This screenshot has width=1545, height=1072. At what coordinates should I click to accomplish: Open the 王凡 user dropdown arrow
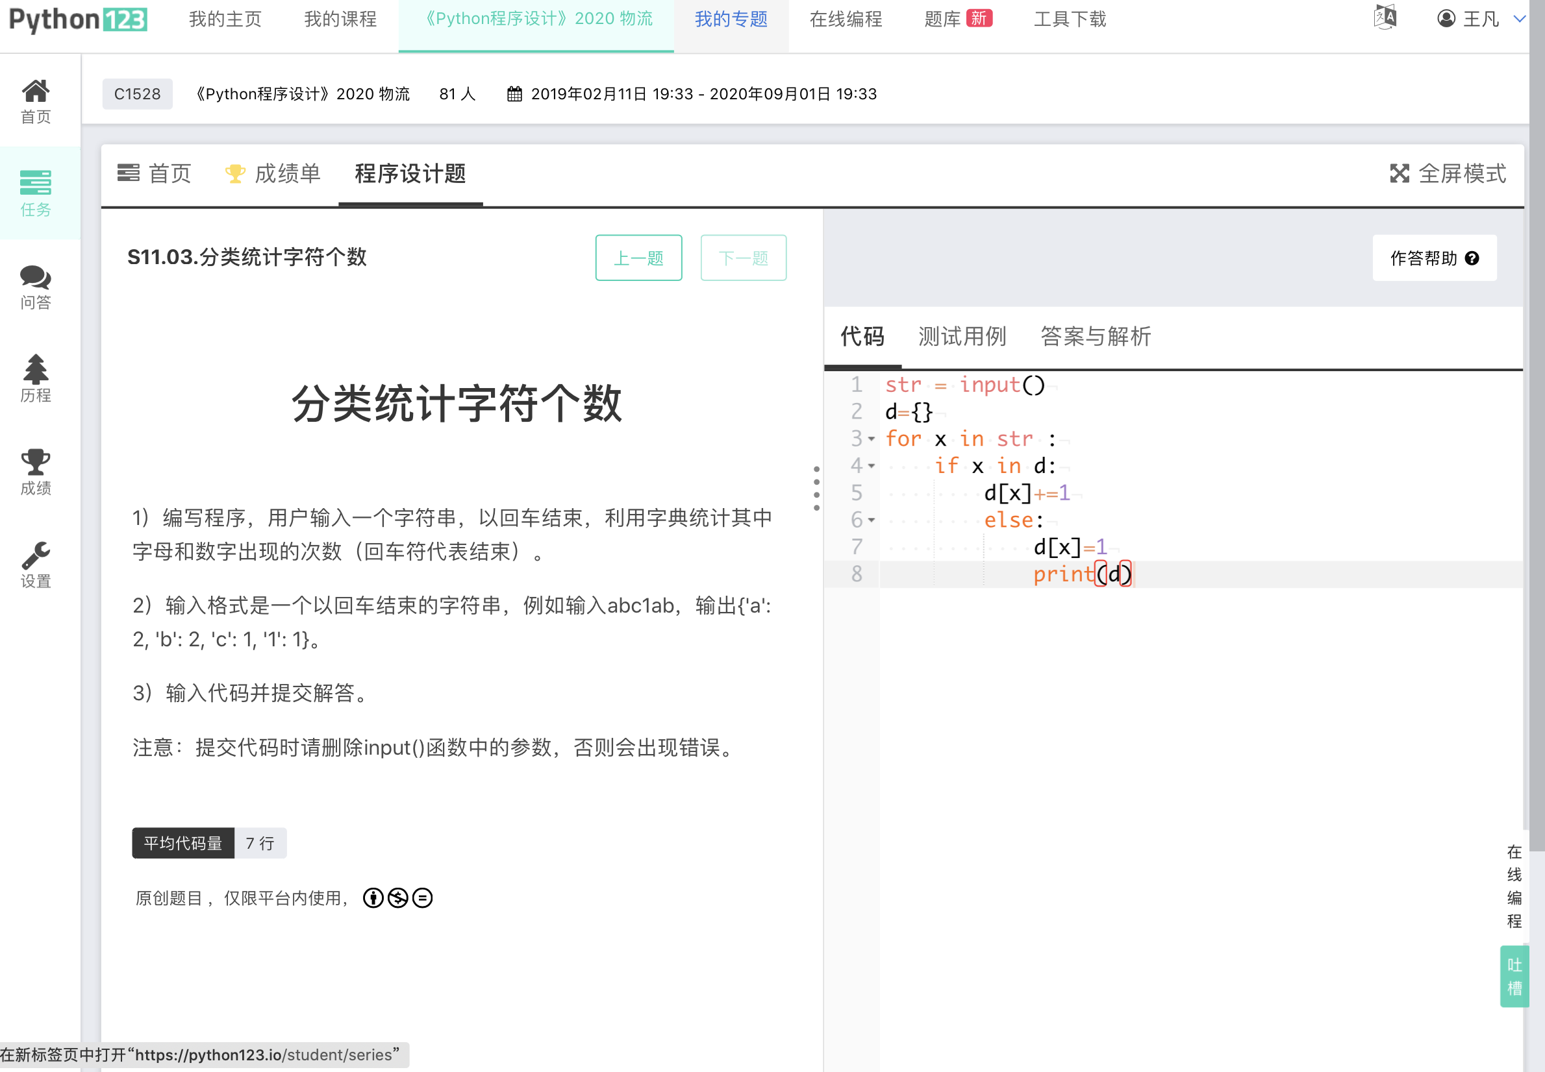[x=1519, y=19]
